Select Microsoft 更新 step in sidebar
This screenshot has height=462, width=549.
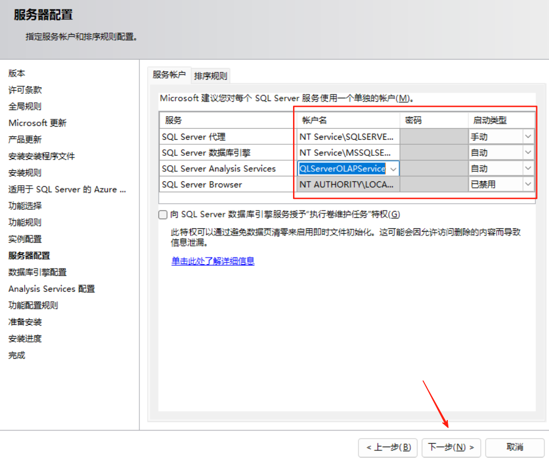pos(38,123)
